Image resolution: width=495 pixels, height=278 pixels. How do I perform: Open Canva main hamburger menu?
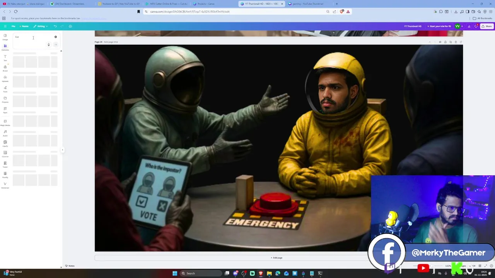tap(5, 26)
